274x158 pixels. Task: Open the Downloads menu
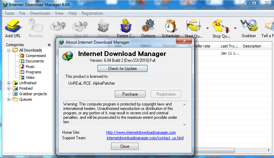click(40, 13)
